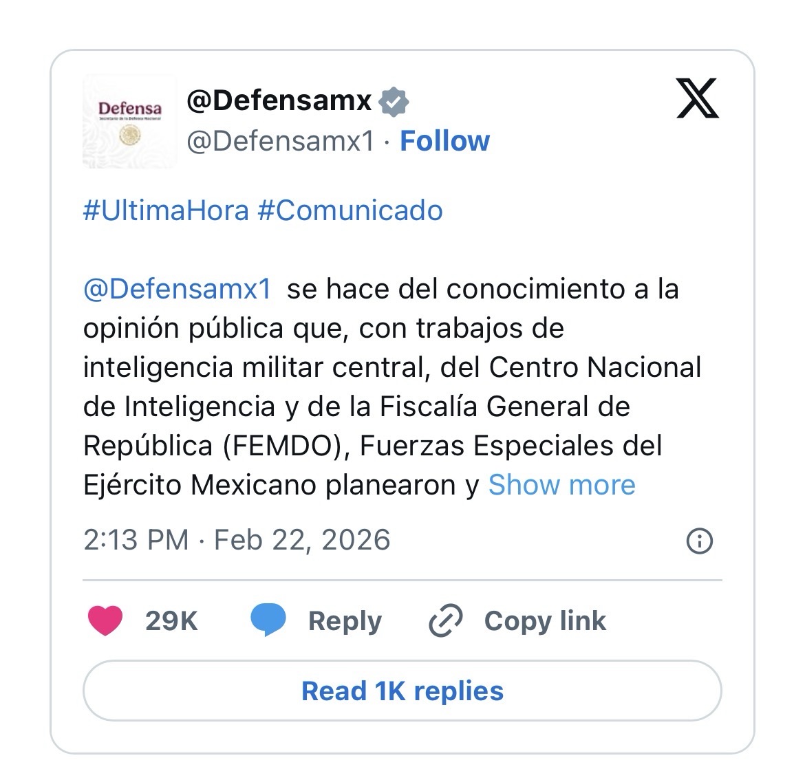This screenshot has height=780, width=805.
Task: Click the Reply text label
Action: point(345,620)
